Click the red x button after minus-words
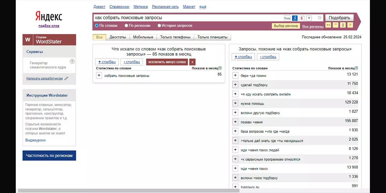This screenshot has height=193, width=386. coord(192,62)
